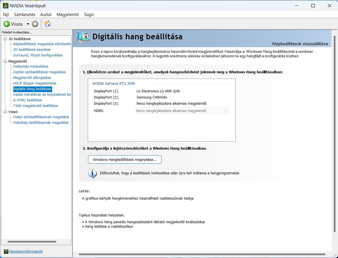Click Hang letiltása a csatlakozókon bullet
Image resolution: width=338 pixels, height=258 pixels.
109,227
